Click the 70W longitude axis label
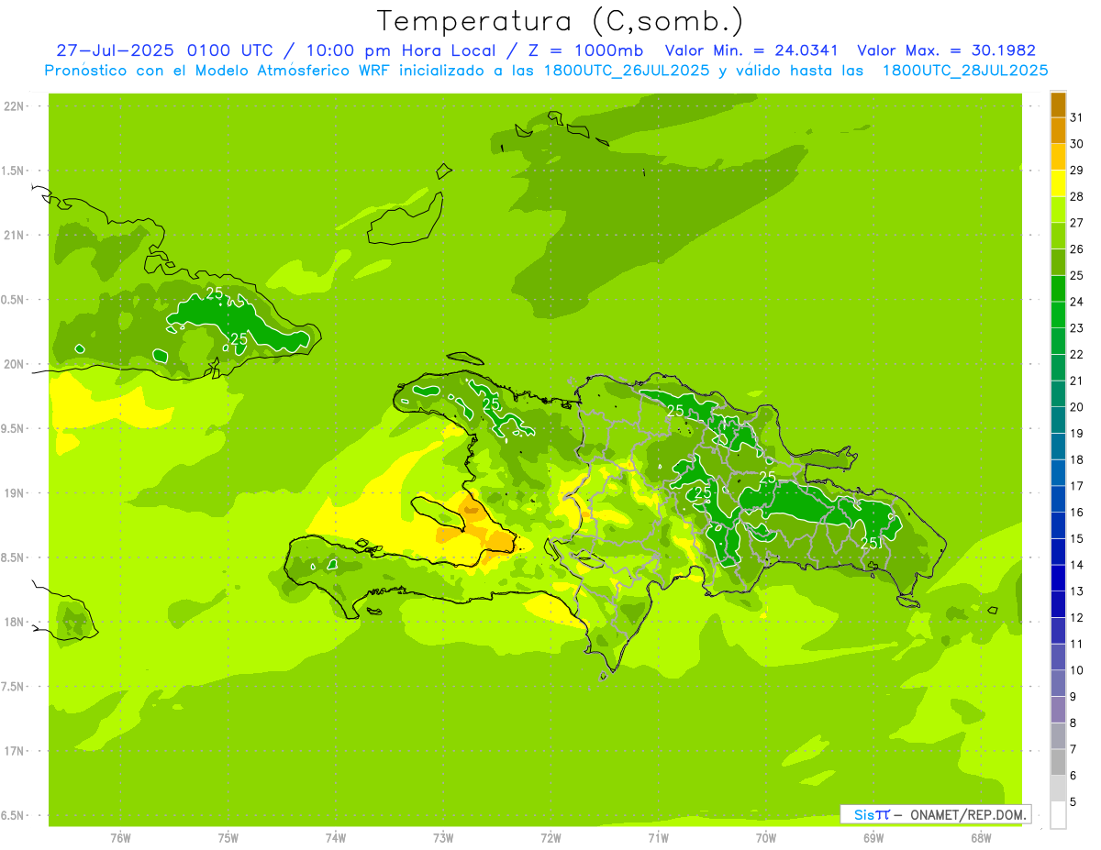This screenshot has width=1101, height=850. [766, 838]
